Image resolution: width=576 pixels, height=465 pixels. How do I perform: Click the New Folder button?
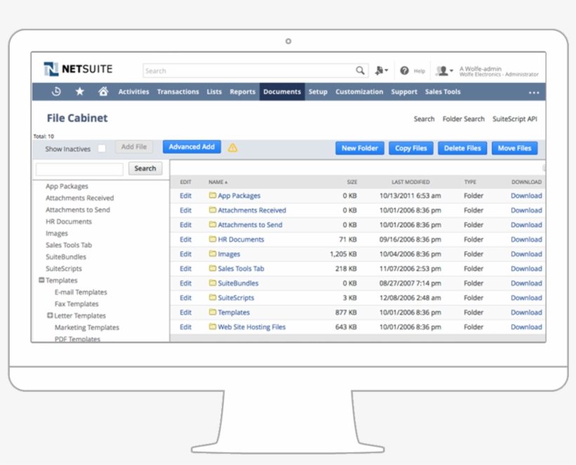(360, 148)
